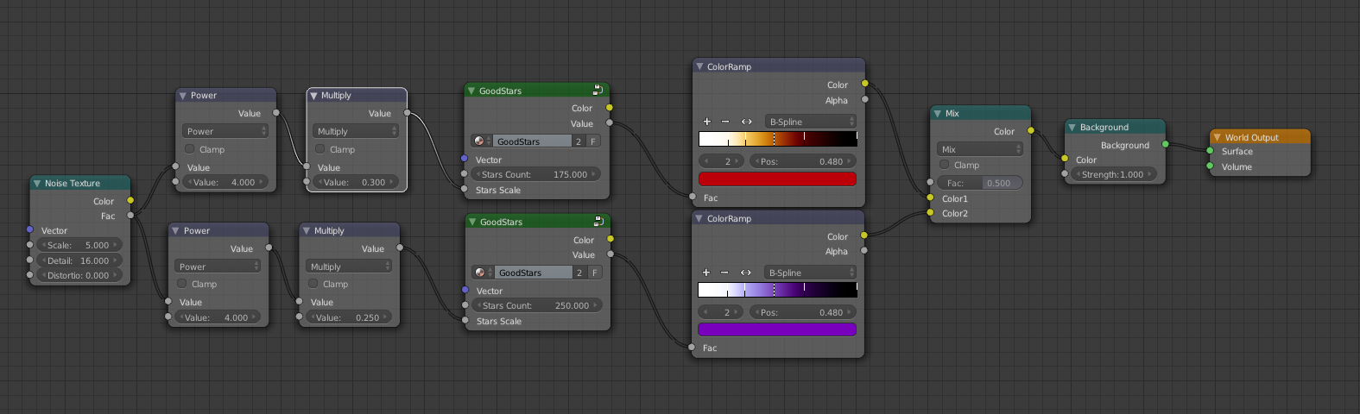Click the Pos 0.480 field in the purple ColorRamp
The width and height of the screenshot is (1360, 414).
tap(802, 312)
